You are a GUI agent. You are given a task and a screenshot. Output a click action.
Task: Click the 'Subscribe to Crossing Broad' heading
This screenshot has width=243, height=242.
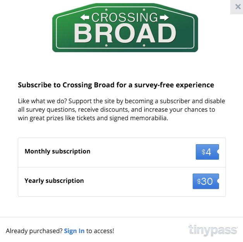tap(116, 85)
